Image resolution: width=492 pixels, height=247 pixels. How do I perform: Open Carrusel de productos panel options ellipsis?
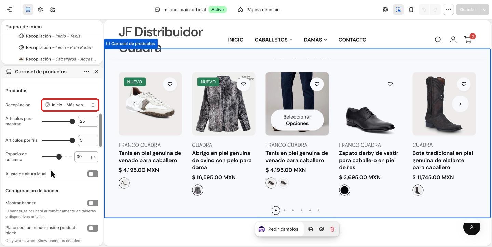pyautogui.click(x=87, y=72)
